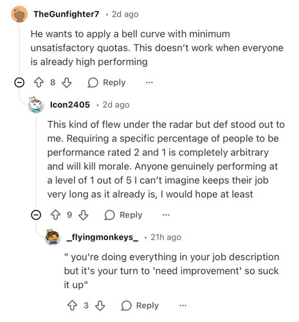Collapse Icon2405's reply thread
The height and width of the screenshot is (322, 299).
pos(36,215)
